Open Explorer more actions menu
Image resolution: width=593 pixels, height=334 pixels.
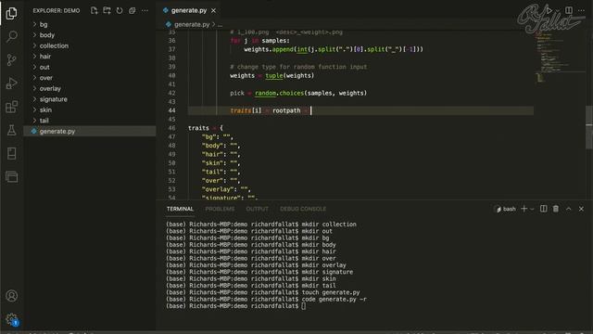tap(145, 10)
